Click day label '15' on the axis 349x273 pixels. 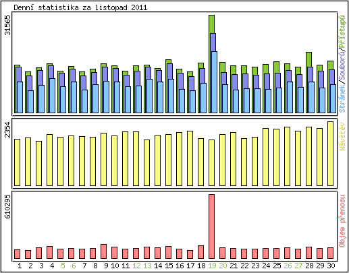169,266
